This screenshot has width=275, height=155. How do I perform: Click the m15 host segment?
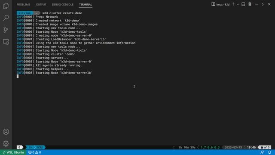(x=265, y=147)
